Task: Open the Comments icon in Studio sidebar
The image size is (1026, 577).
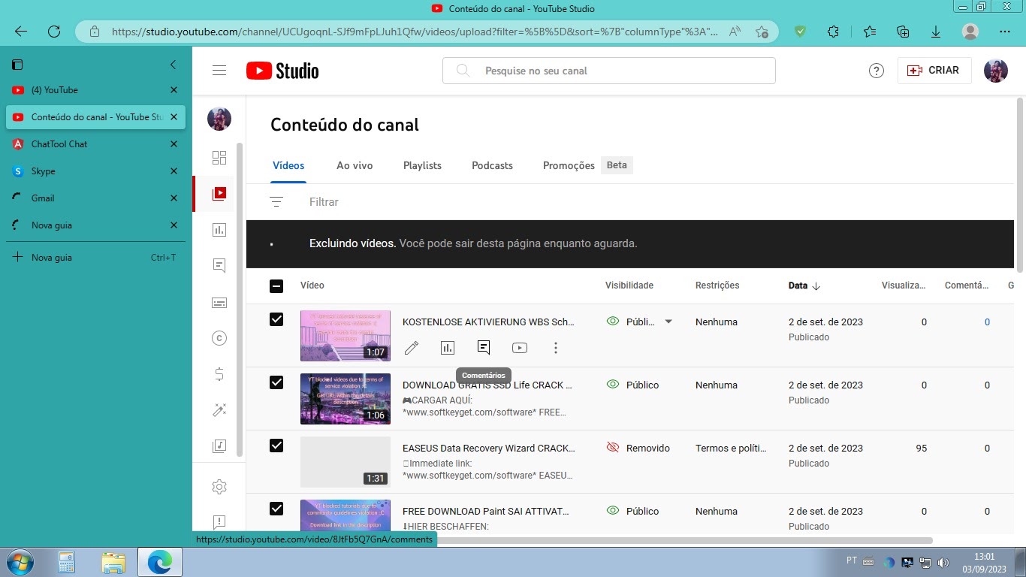Action: pos(219,266)
